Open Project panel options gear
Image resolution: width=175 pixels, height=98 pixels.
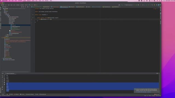[x=28, y=7]
